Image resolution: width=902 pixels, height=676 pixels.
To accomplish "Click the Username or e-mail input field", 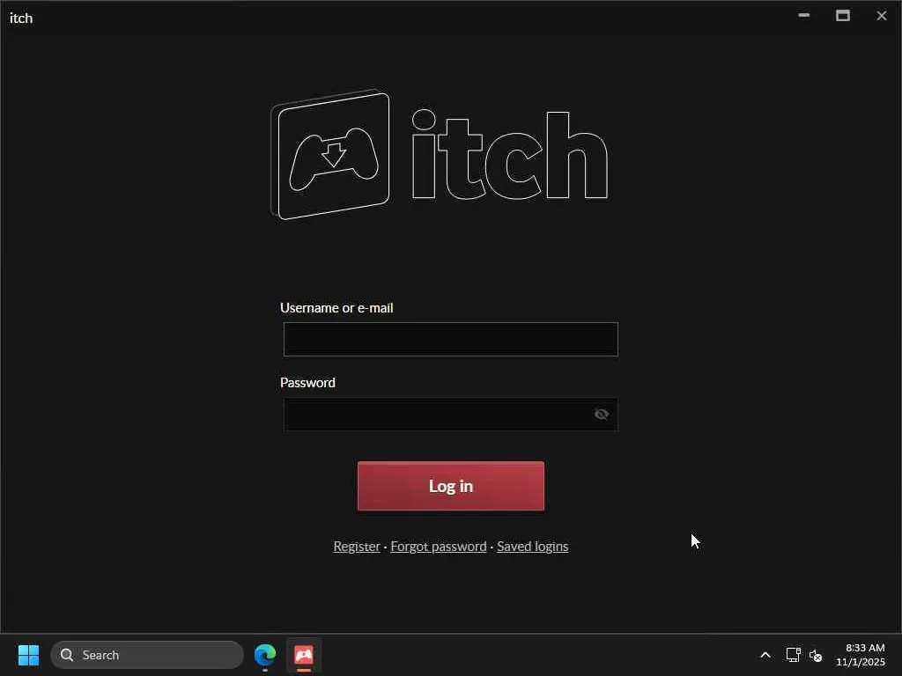I will pyautogui.click(x=450, y=339).
